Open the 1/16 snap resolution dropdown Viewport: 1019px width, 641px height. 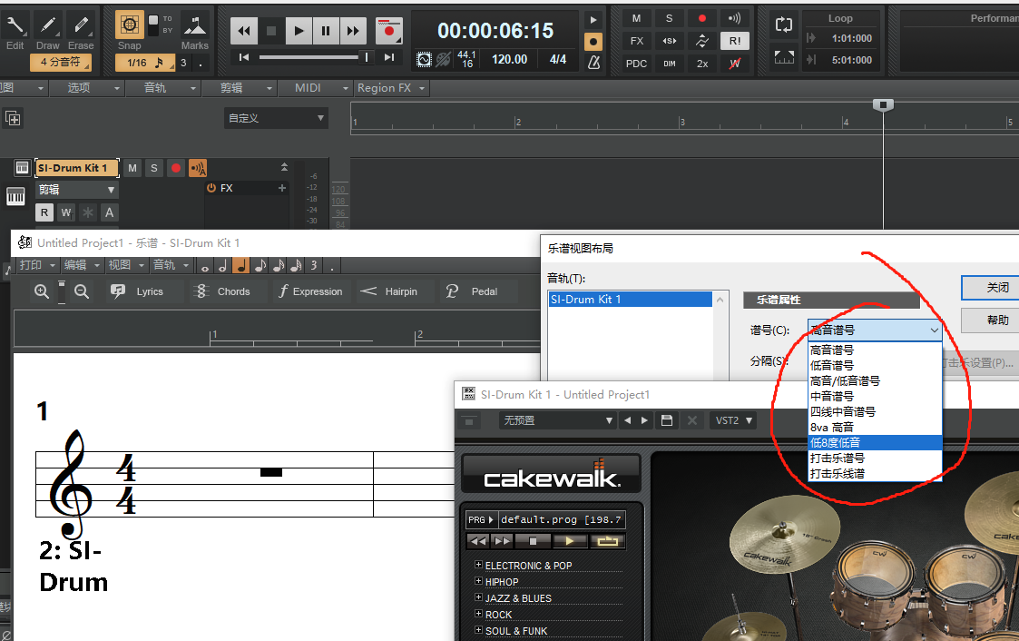point(145,63)
